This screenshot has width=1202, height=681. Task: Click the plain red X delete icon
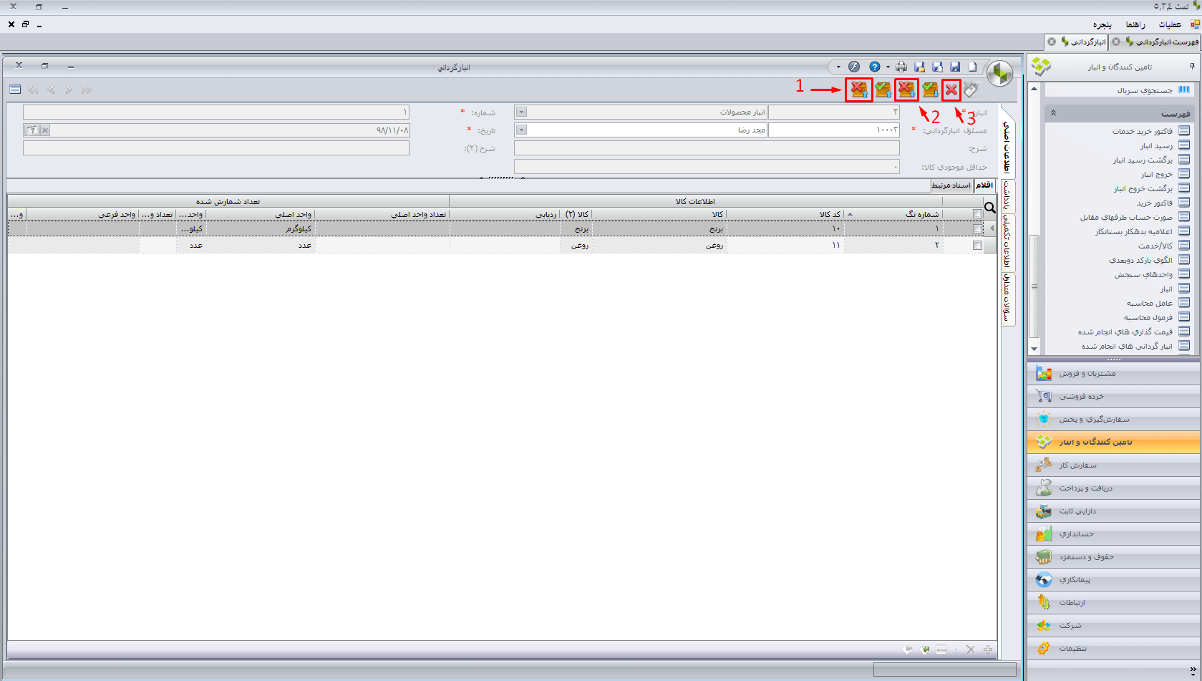pos(951,90)
